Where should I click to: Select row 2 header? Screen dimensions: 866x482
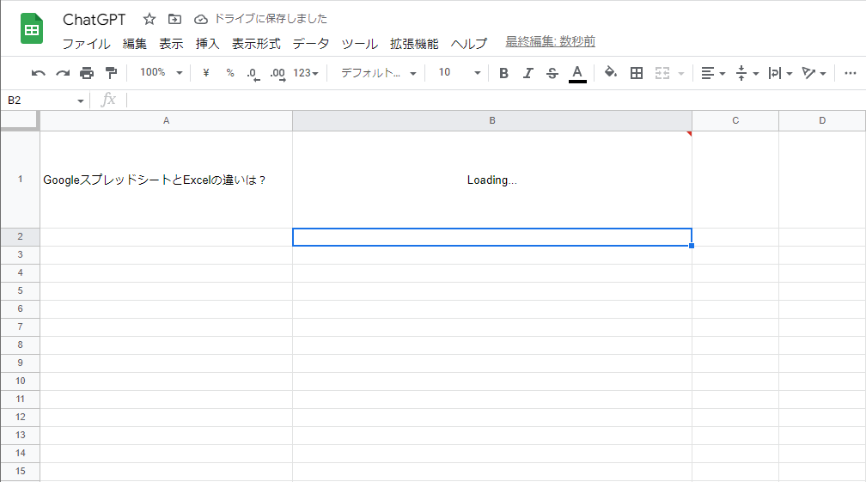20,237
